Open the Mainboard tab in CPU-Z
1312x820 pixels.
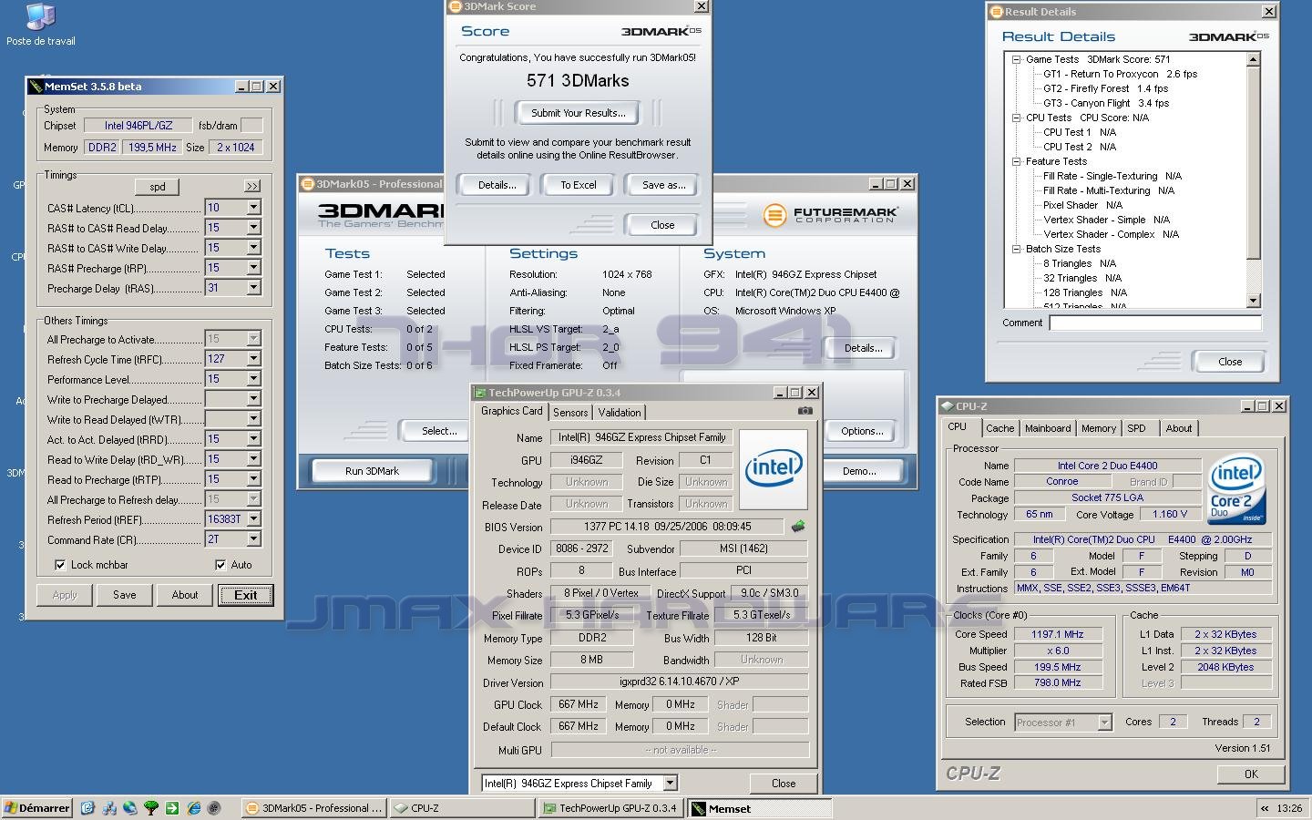coord(1048,428)
